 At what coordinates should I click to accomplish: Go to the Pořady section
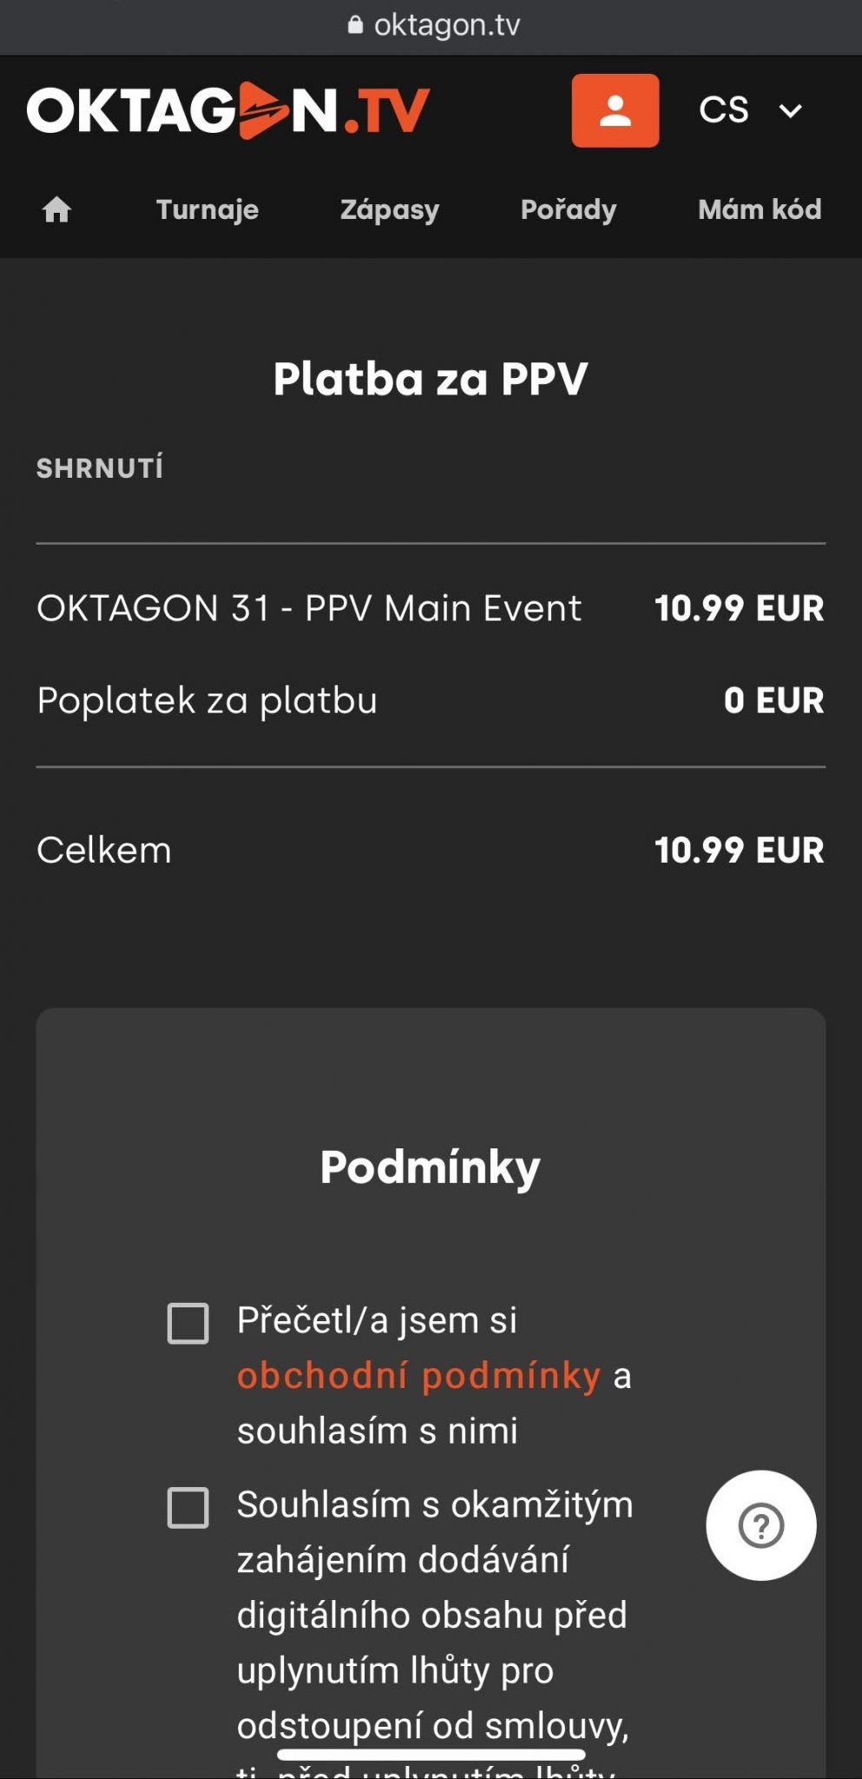point(569,209)
